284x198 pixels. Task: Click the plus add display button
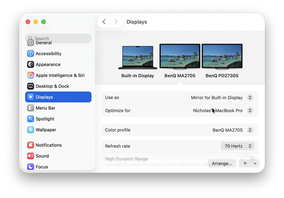click(x=245, y=163)
